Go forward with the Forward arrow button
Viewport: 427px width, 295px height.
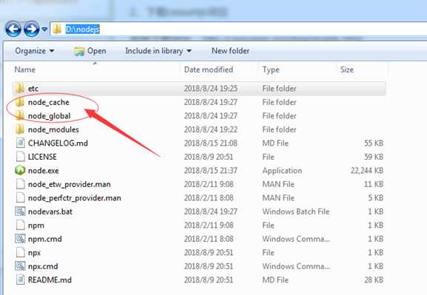click(31, 29)
